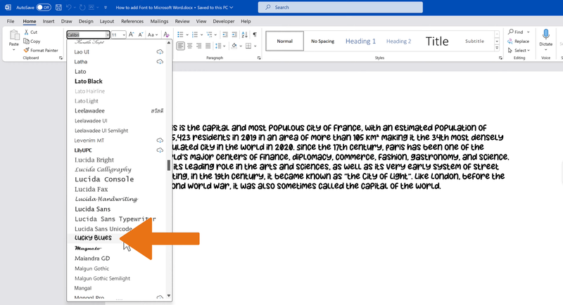Click the Shading paint bucket icon
The width and height of the screenshot is (563, 305).
click(234, 46)
